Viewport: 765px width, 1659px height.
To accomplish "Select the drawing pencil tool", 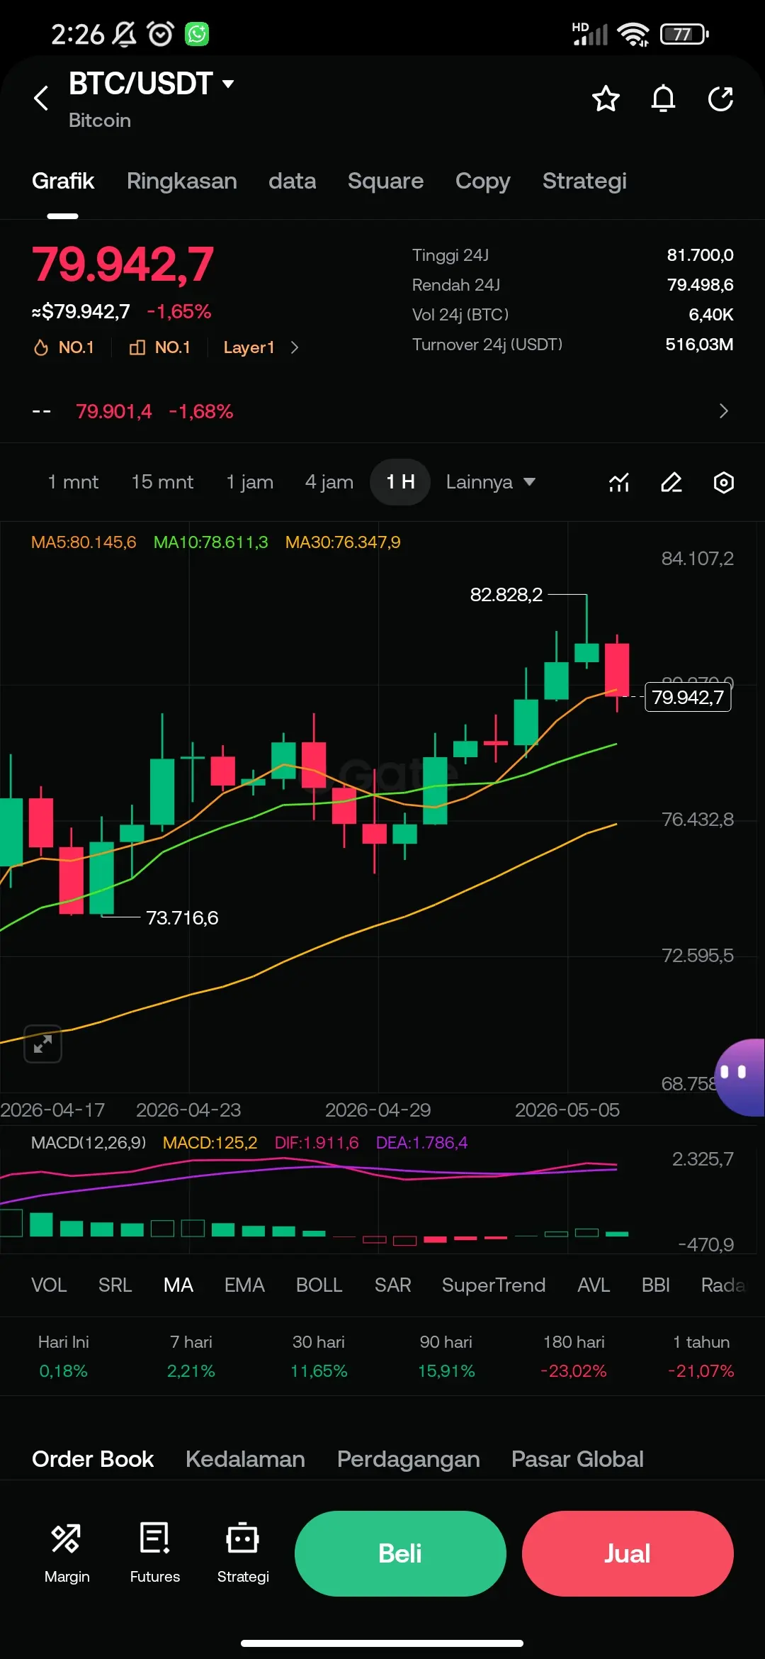I will point(671,483).
